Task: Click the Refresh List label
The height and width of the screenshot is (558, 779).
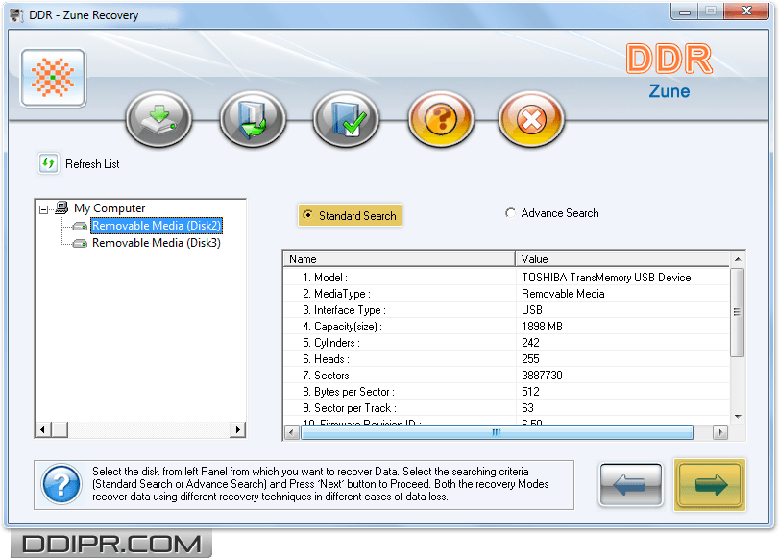Action: pos(92,164)
